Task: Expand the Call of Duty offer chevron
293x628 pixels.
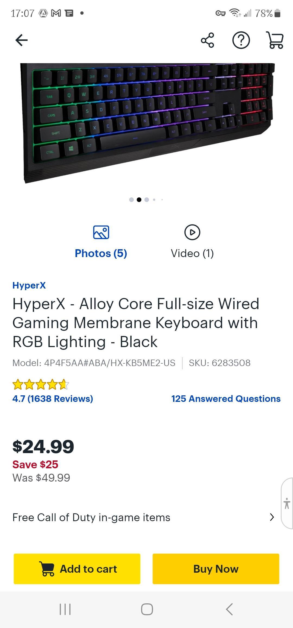Action: (272, 517)
